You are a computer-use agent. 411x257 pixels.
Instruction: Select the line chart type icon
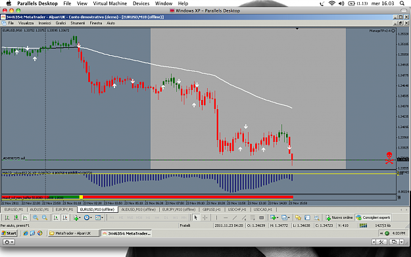[x=25, y=218]
